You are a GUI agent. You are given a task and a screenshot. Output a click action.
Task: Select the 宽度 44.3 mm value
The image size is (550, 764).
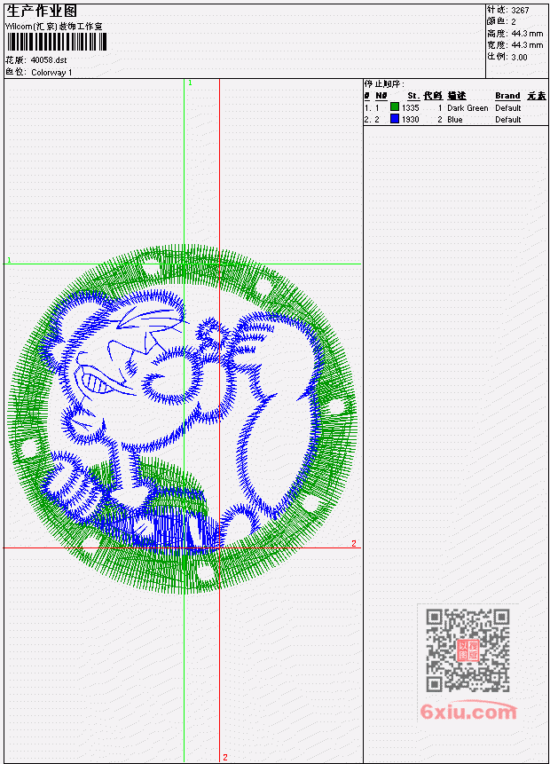527,45
